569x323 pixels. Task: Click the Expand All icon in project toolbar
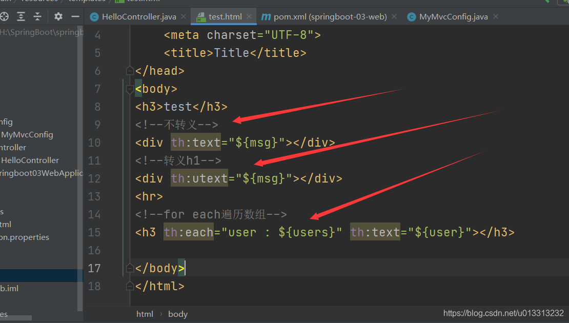pyautogui.click(x=21, y=16)
